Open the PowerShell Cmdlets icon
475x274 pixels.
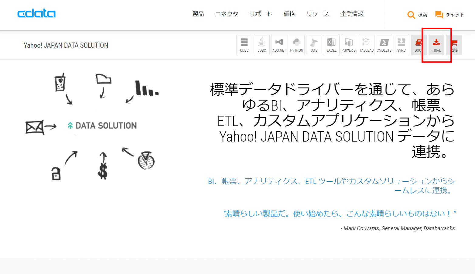pyautogui.click(x=384, y=45)
